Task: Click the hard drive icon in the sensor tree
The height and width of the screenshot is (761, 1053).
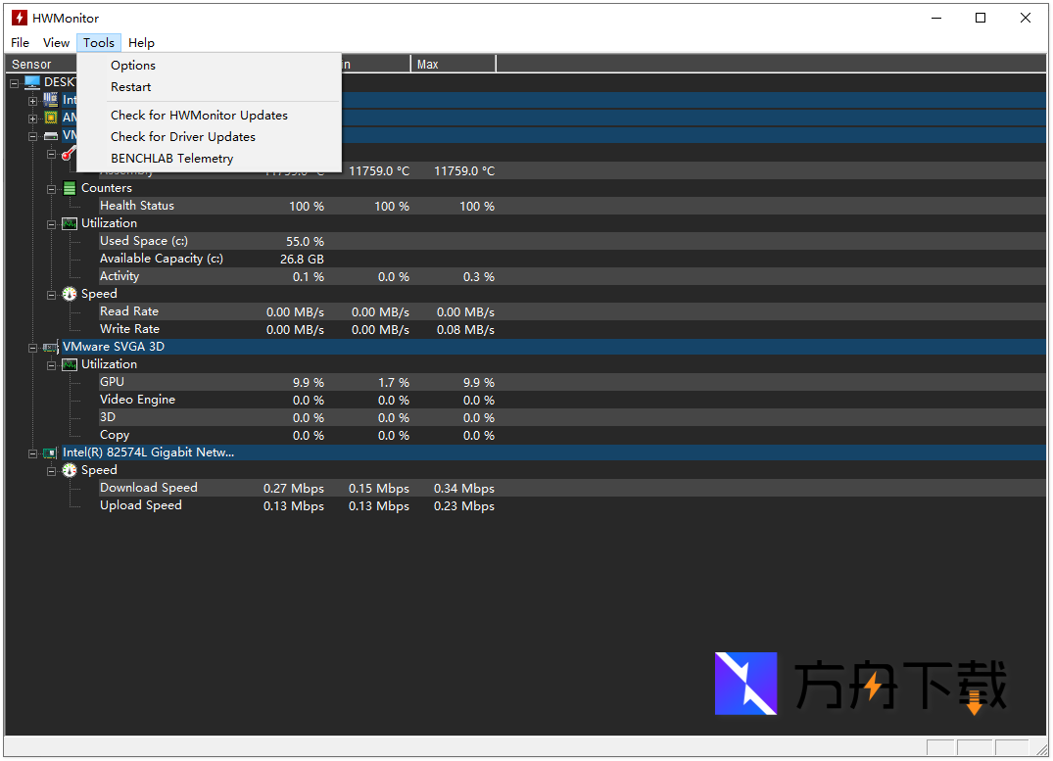Action: coord(51,135)
